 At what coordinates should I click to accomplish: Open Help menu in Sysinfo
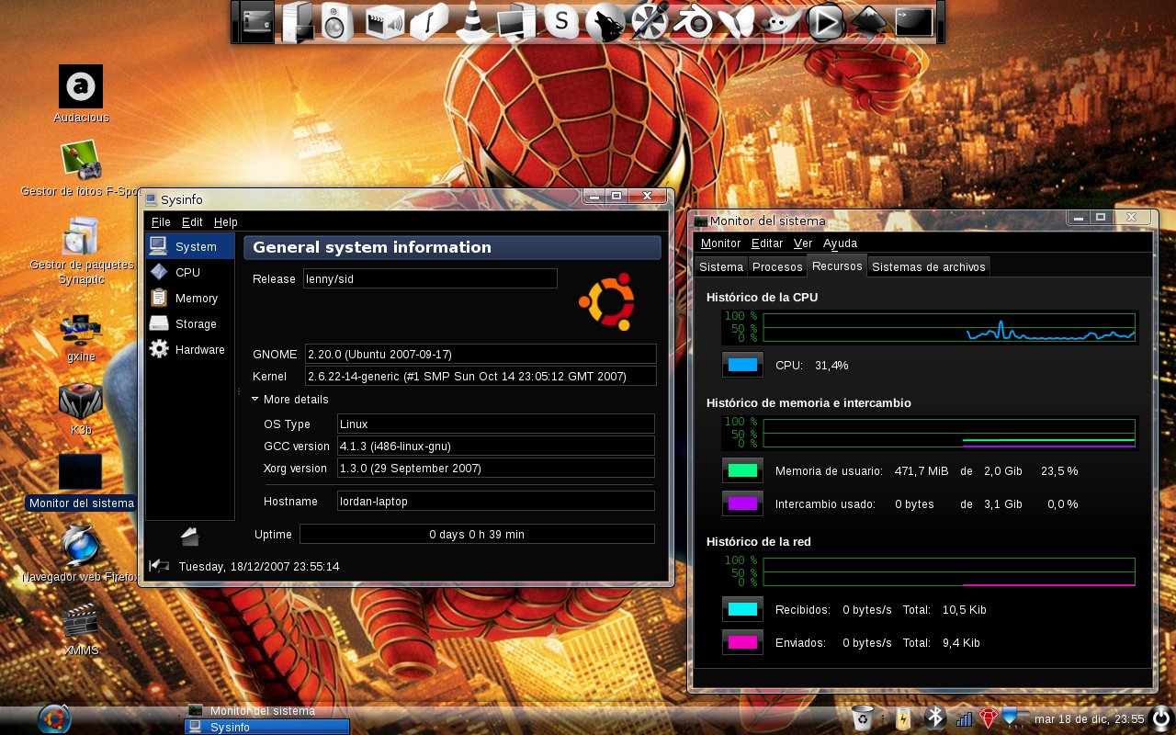click(x=226, y=222)
